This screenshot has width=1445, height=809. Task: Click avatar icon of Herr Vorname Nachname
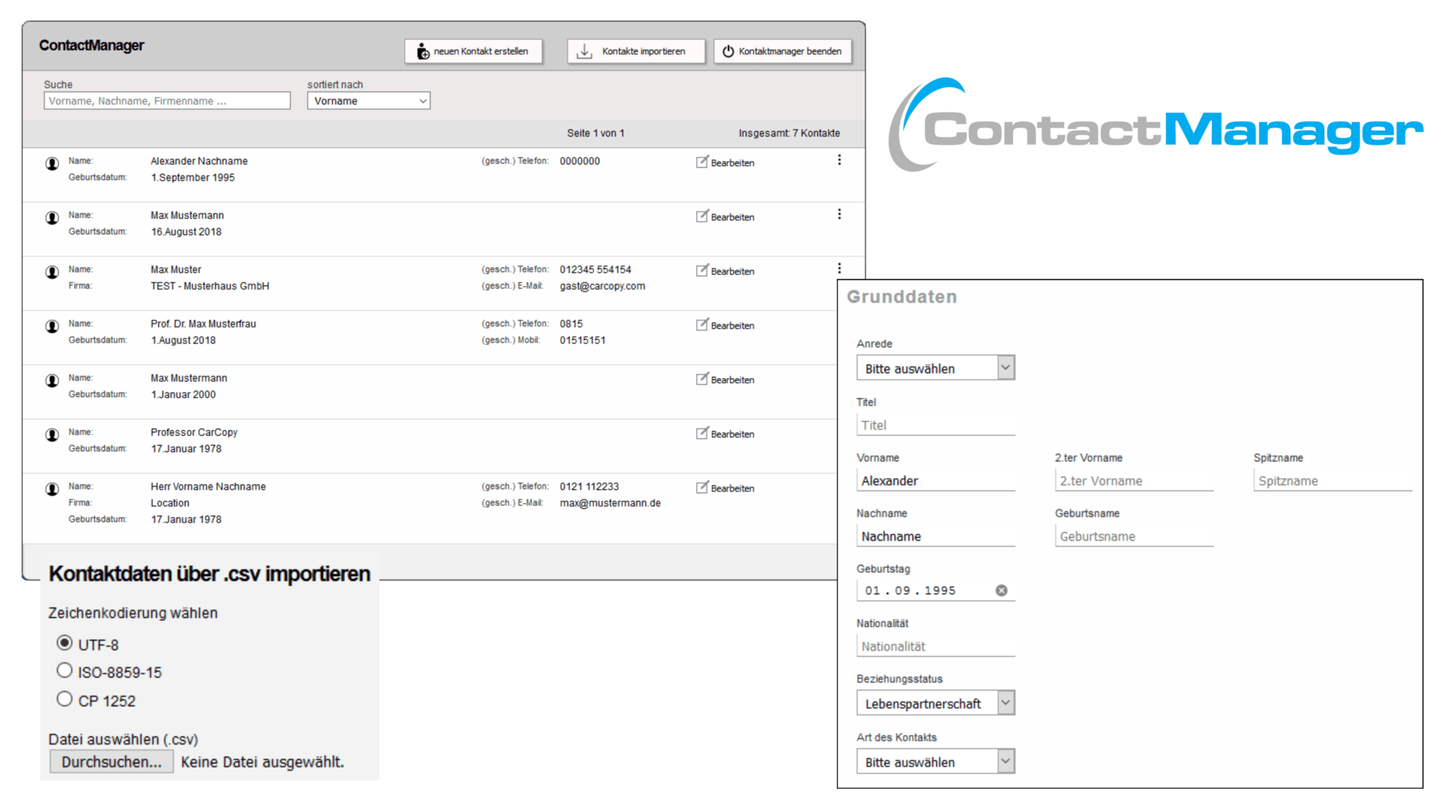click(x=52, y=488)
